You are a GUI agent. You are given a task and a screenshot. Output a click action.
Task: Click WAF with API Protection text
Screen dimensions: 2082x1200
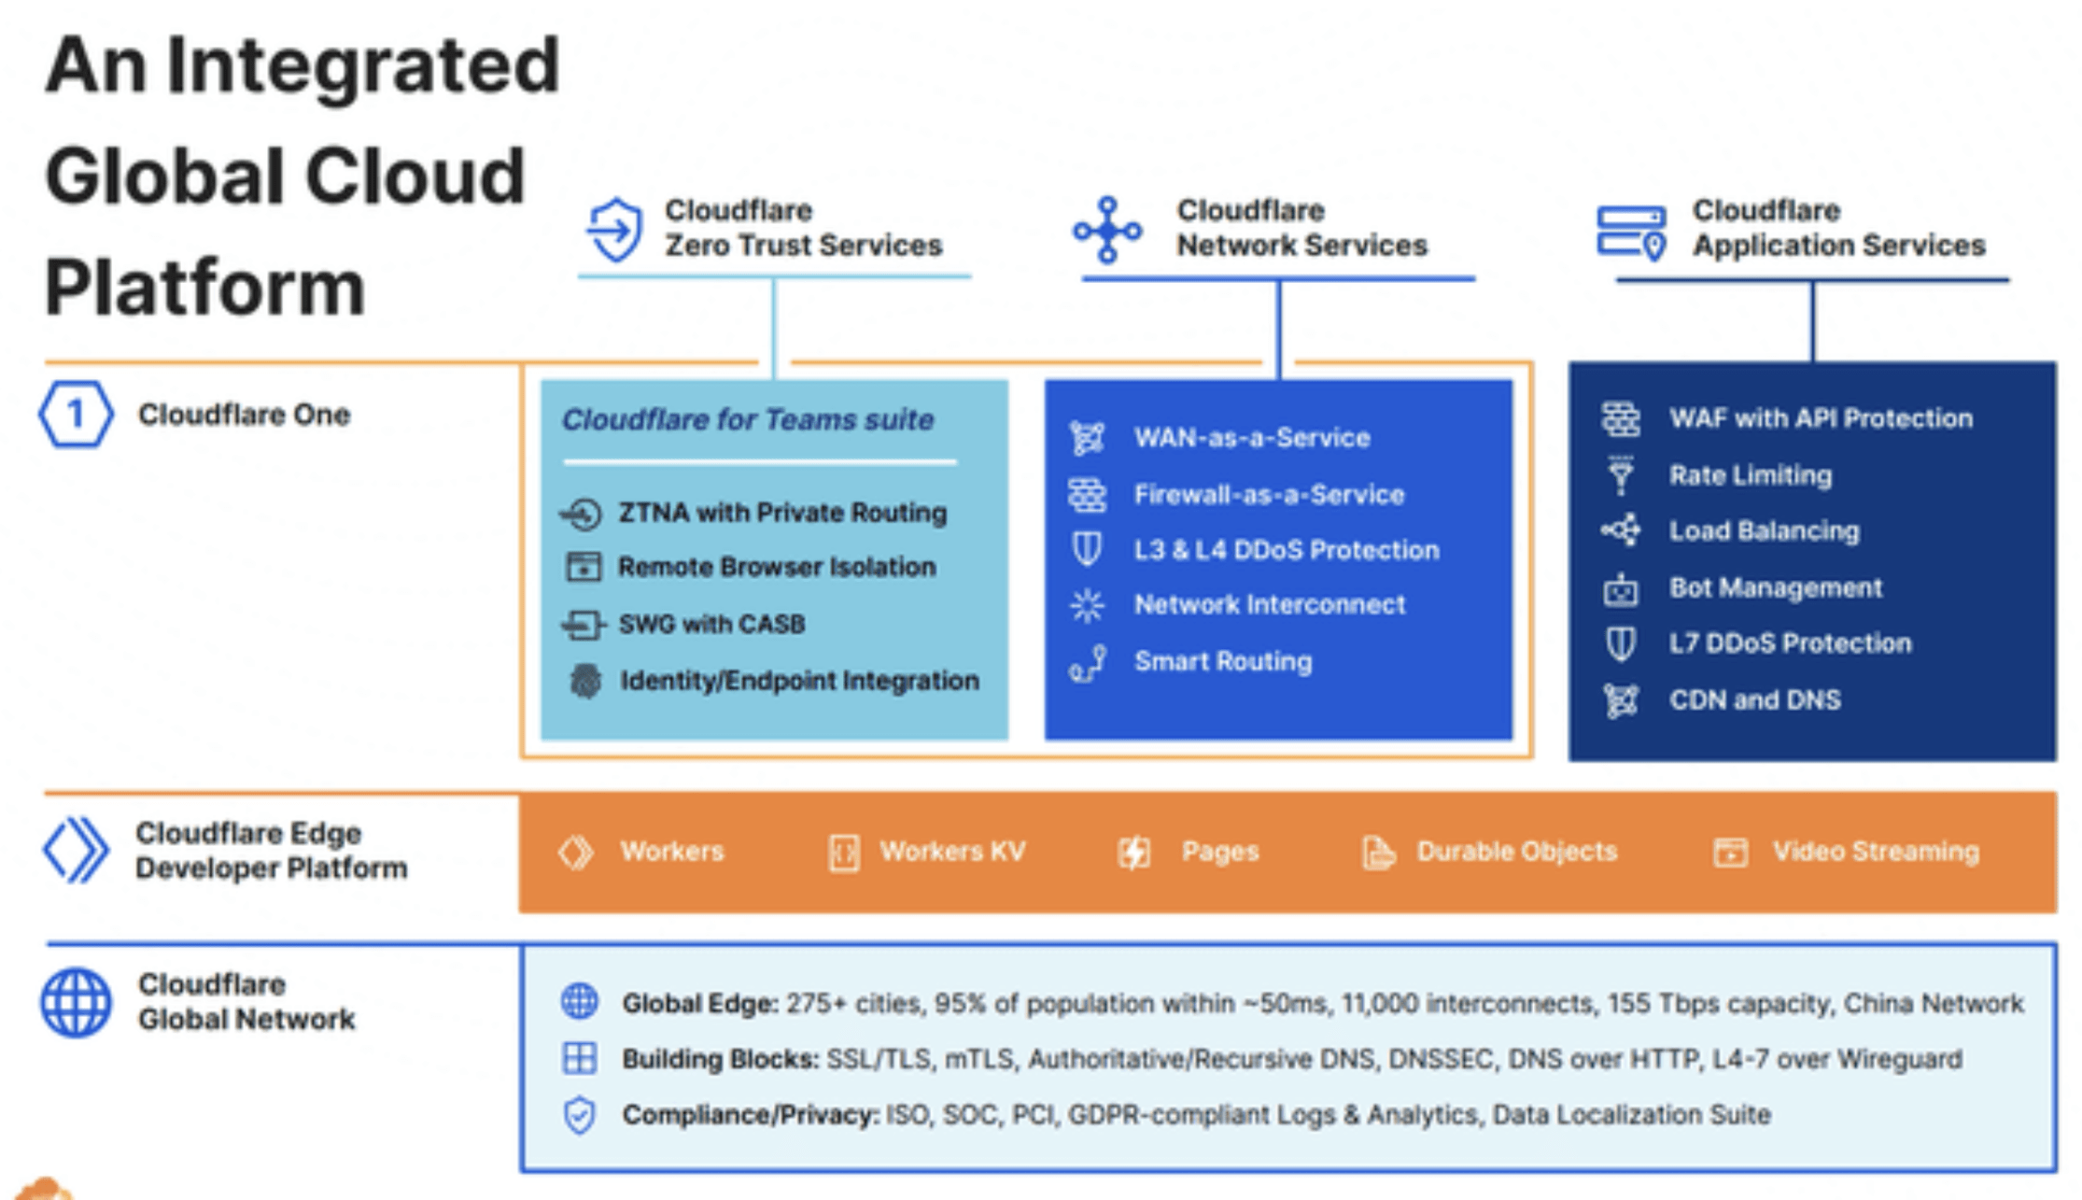1821,418
